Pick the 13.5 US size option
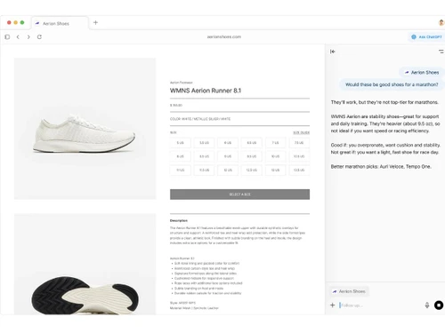This screenshot has width=445, height=333. click(299, 170)
